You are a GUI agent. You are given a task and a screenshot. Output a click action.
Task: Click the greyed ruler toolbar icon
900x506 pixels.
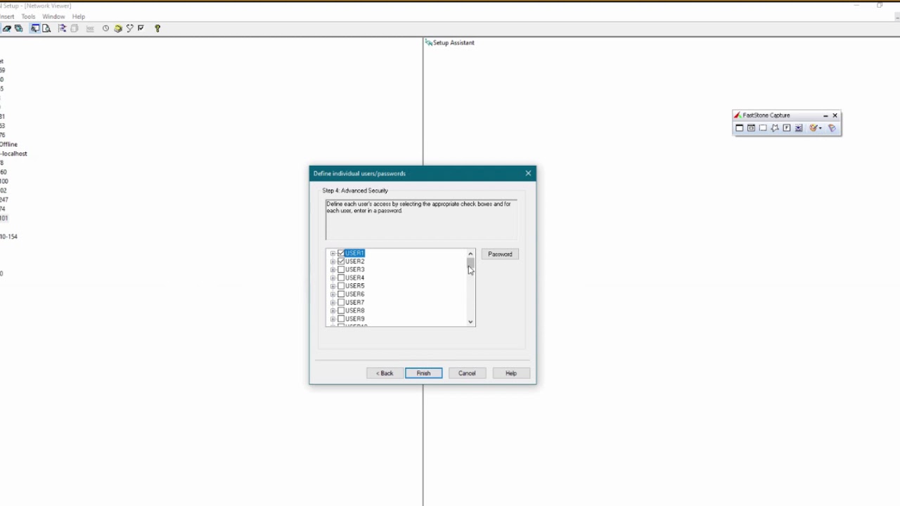(90, 29)
